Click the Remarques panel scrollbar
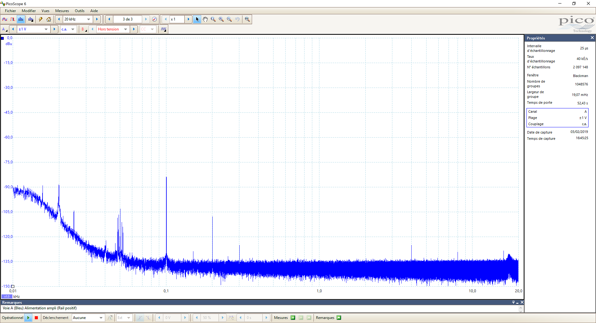The image size is (596, 323). coord(521,309)
